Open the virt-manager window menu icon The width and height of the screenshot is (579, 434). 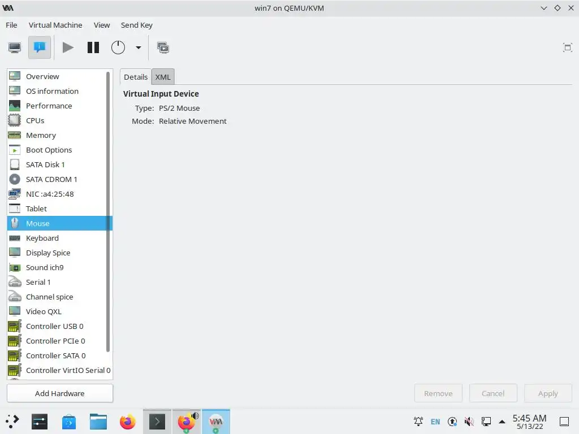(x=8, y=8)
